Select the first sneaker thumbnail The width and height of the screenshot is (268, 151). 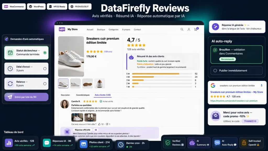click(x=63, y=83)
